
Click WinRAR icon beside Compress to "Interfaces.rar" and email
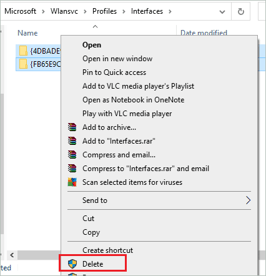72,168
